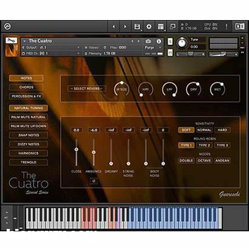This screenshot has width=249, height=249.
Task: Select the TREMOLO articulation button
Action: (29, 162)
